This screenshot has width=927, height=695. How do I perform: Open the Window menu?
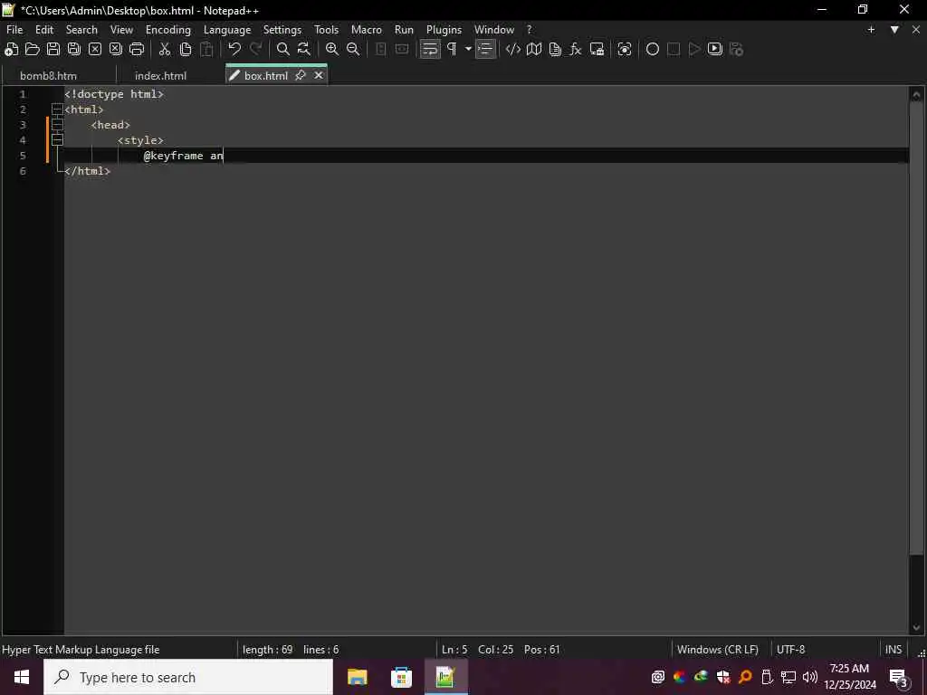(494, 30)
